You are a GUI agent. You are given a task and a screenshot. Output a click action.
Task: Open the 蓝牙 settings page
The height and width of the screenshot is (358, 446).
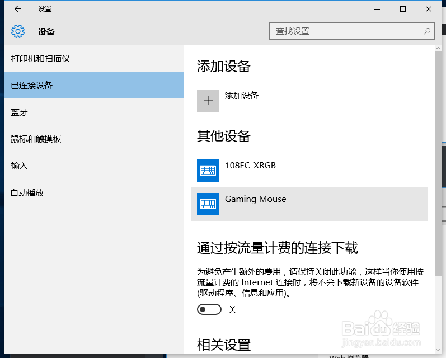pos(94,112)
